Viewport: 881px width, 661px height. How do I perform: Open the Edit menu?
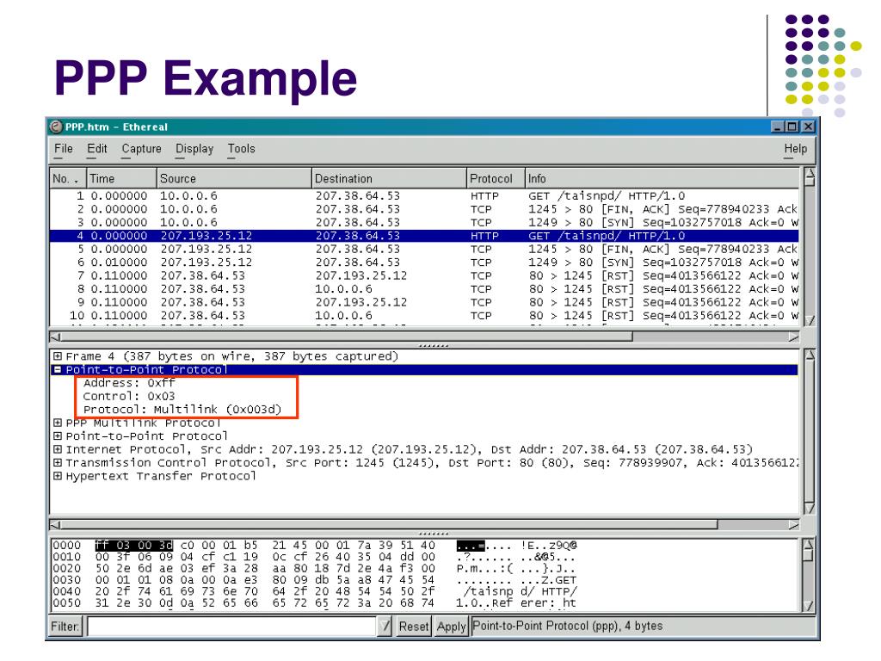point(96,149)
